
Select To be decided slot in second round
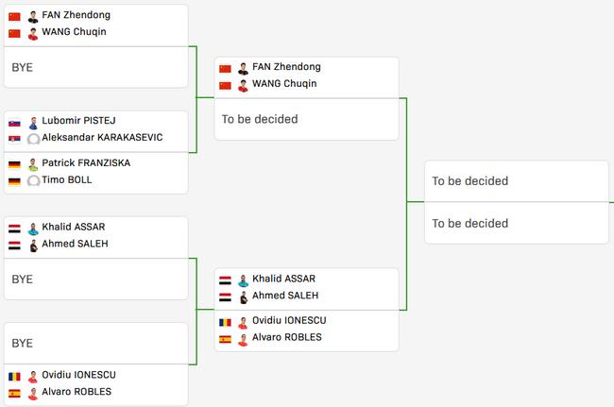point(307,119)
